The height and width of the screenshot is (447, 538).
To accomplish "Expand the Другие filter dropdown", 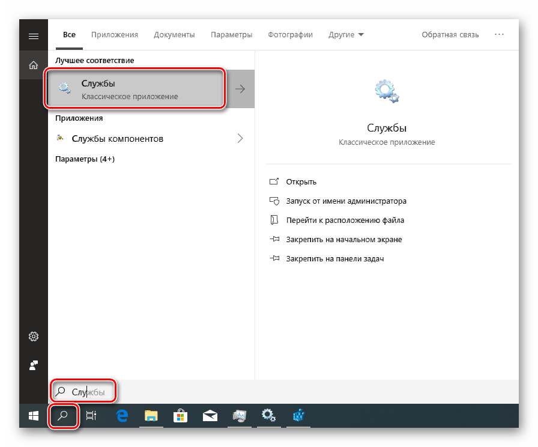I will coord(346,35).
